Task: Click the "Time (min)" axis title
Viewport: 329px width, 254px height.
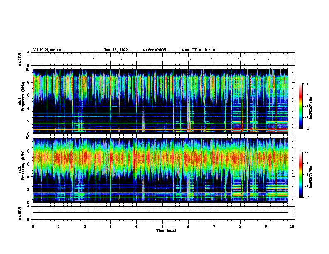Action: (x=166, y=230)
